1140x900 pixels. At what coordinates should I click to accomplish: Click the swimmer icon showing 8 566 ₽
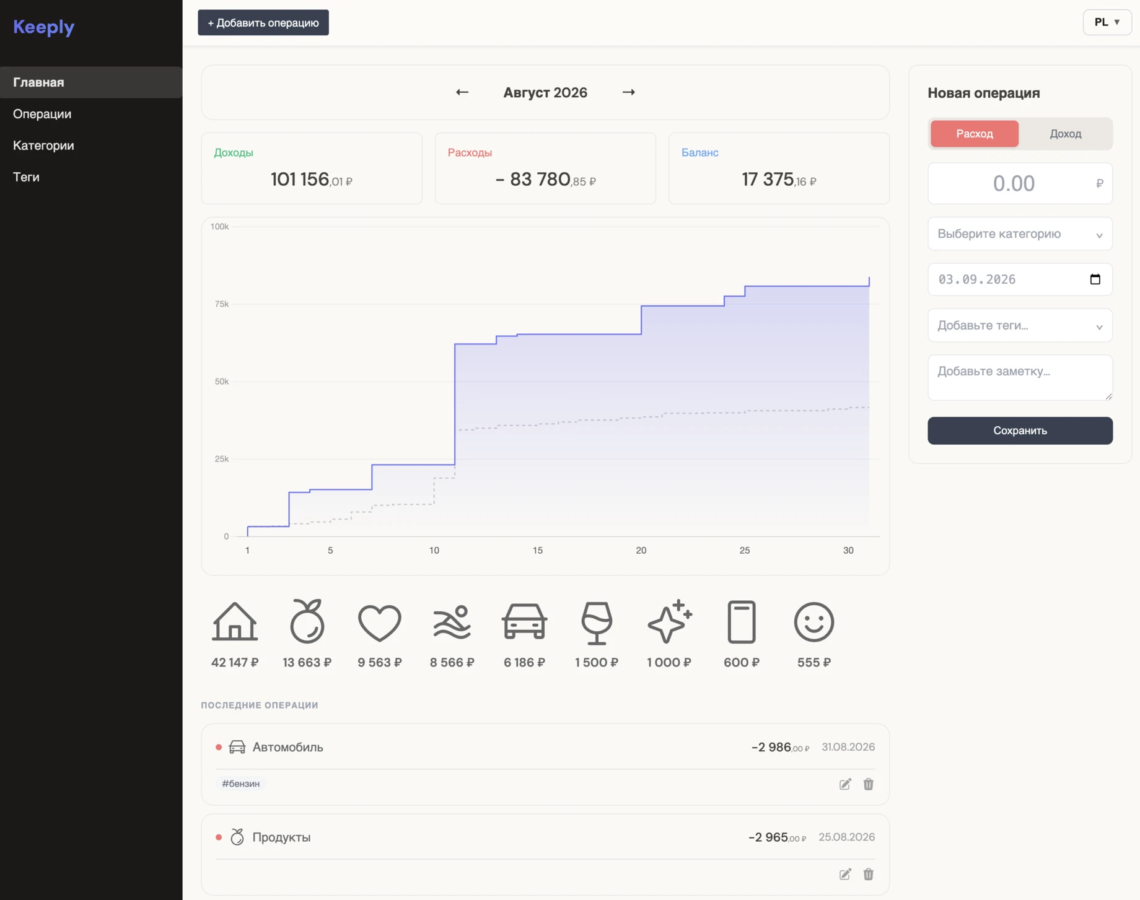(452, 622)
